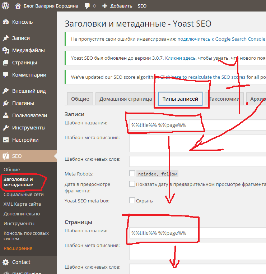Click Записи Шаблон мета описания textarea

pyautogui.click(x=198, y=143)
